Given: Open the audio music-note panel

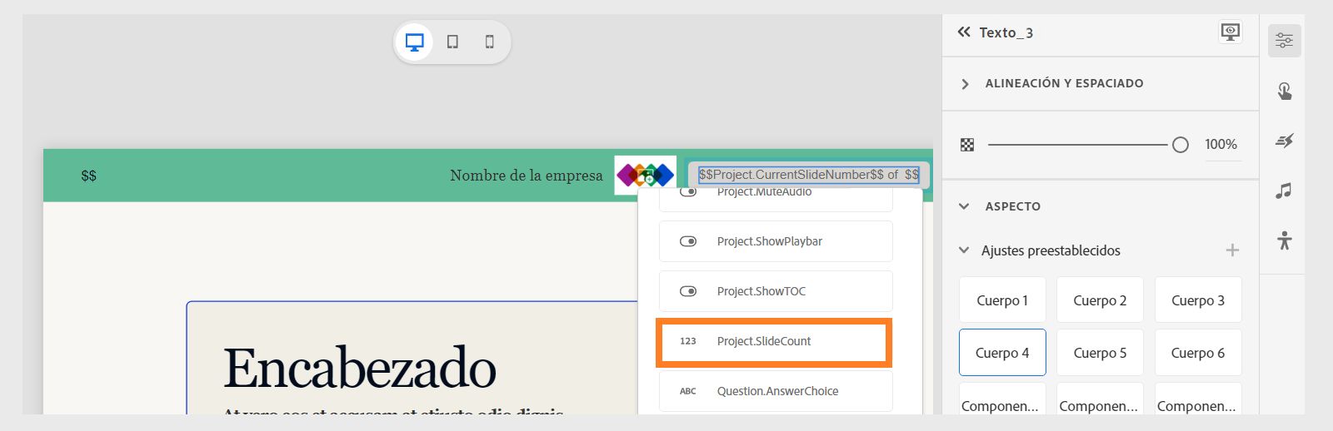Looking at the screenshot, I should pos(1284,191).
